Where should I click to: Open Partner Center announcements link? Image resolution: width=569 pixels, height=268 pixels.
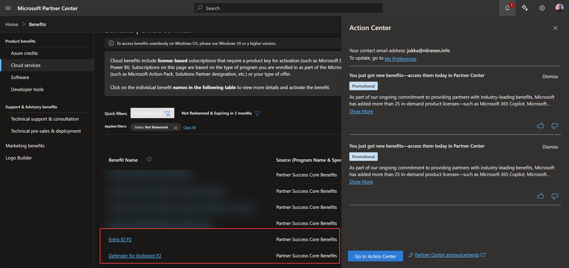pyautogui.click(x=447, y=255)
